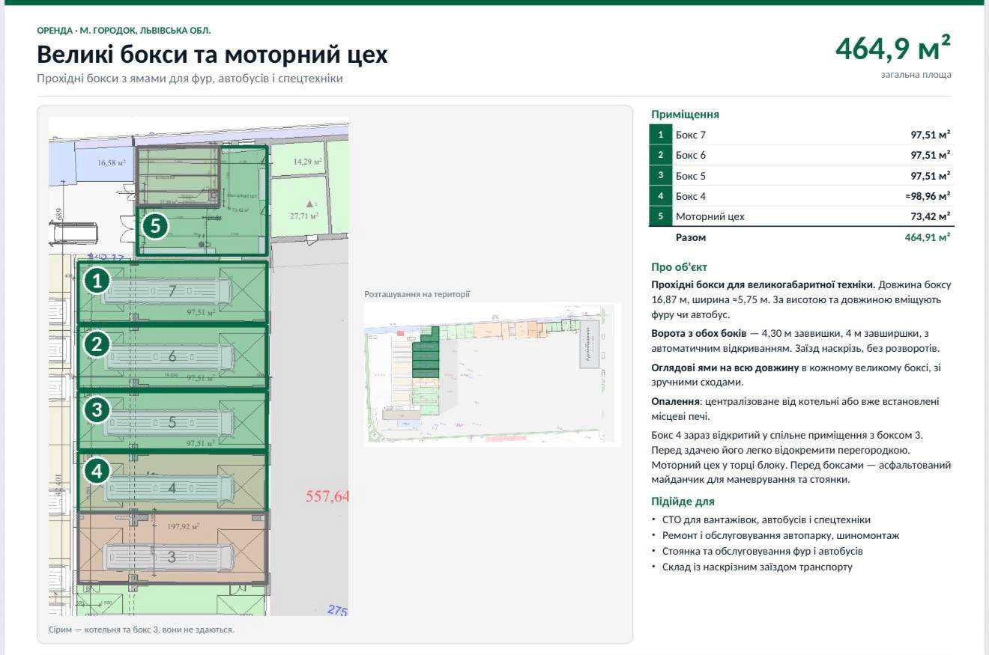Click the bold 'Опалення' paragraph label

pos(676,401)
